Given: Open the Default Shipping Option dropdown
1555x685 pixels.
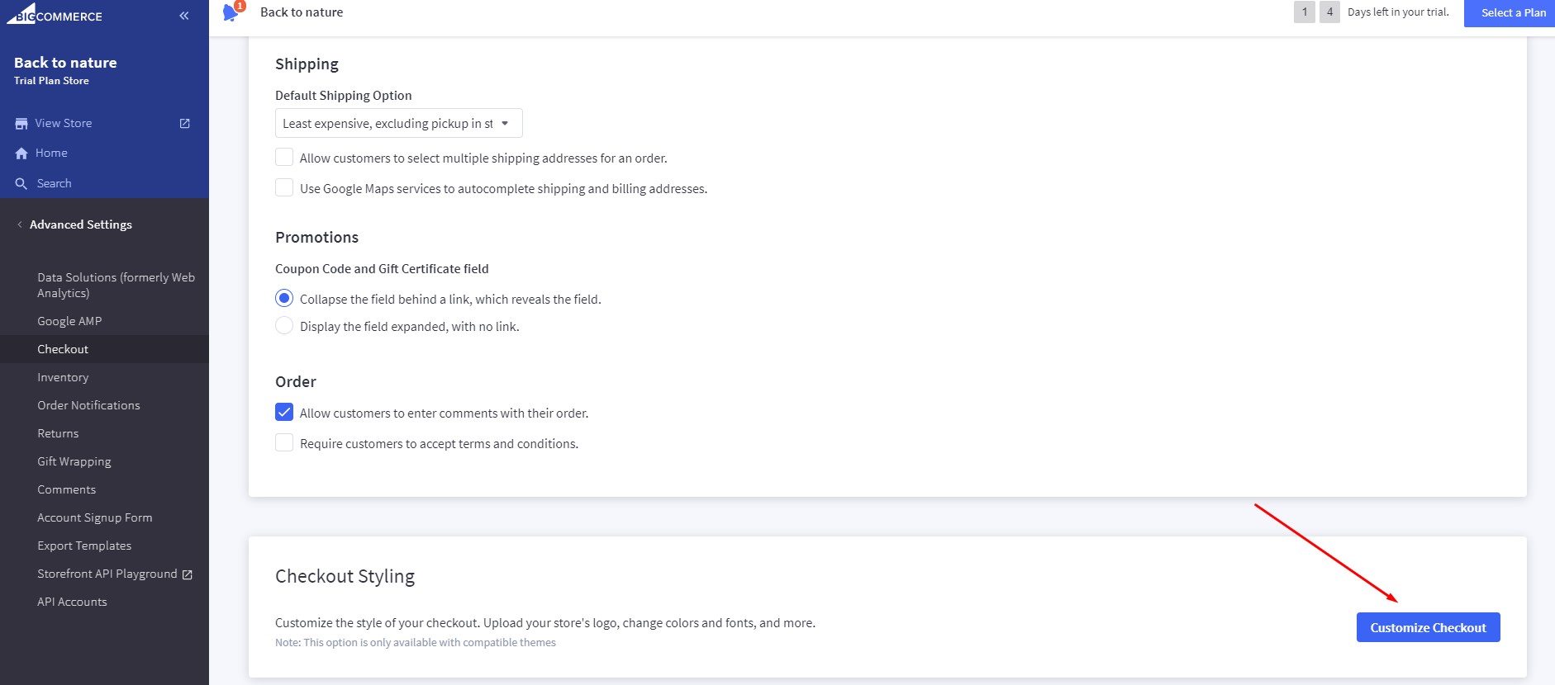Looking at the screenshot, I should tap(398, 123).
